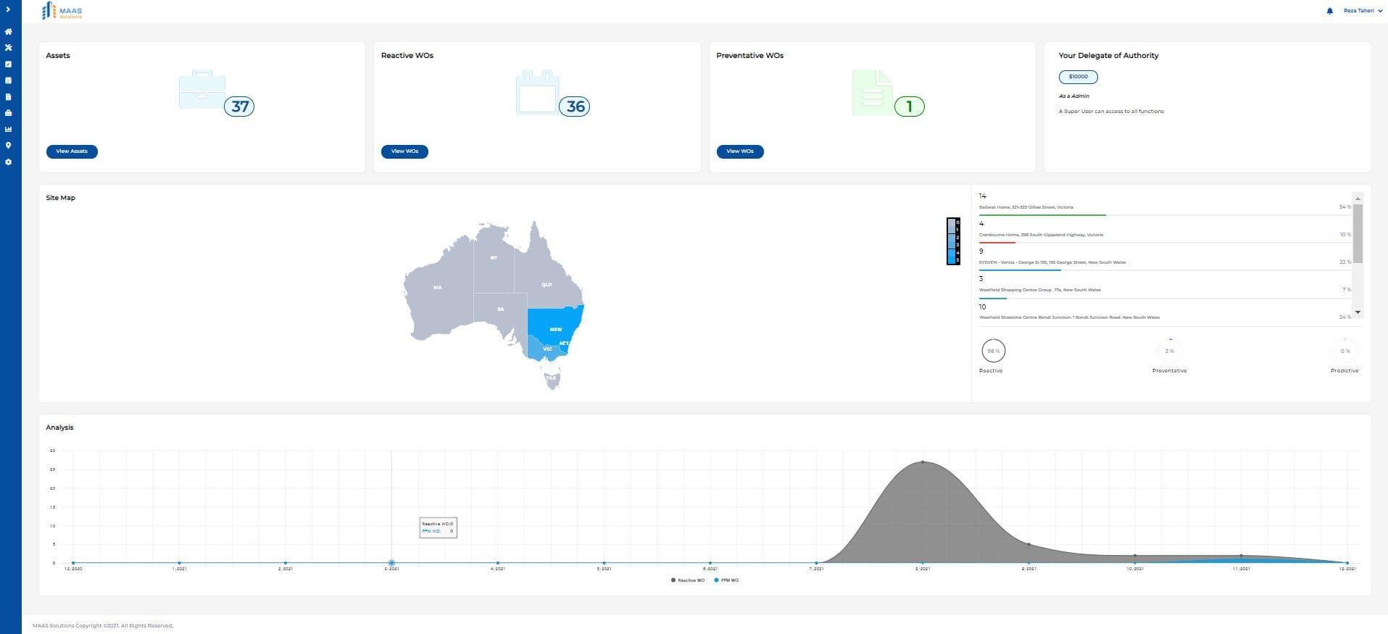The image size is (1388, 634).
Task: Expand the sidebar with the chevron arrow
Action: click(x=8, y=9)
